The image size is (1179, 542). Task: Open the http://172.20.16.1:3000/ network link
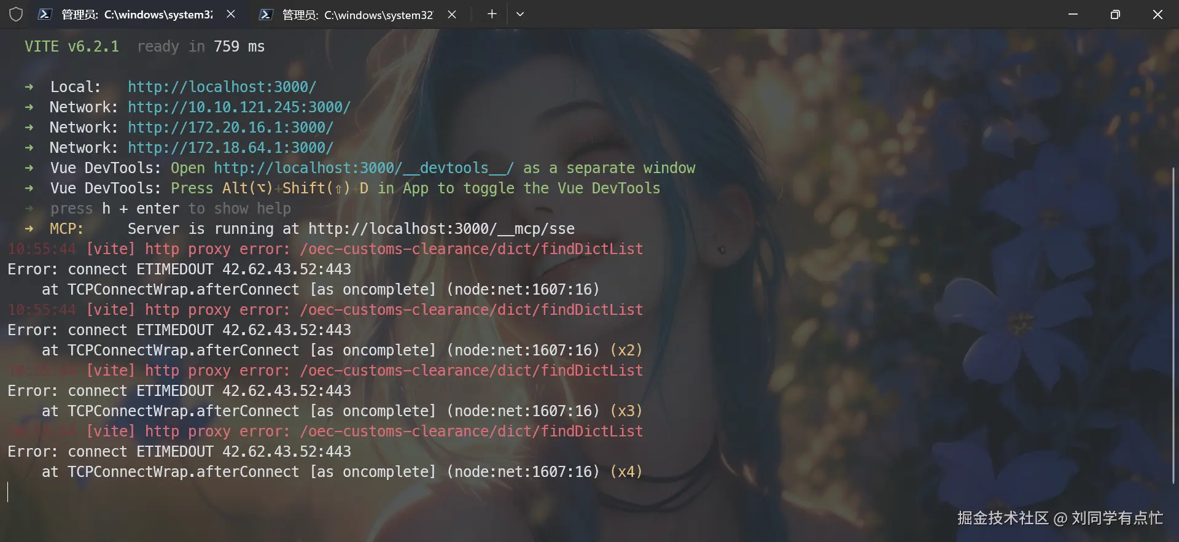click(230, 128)
